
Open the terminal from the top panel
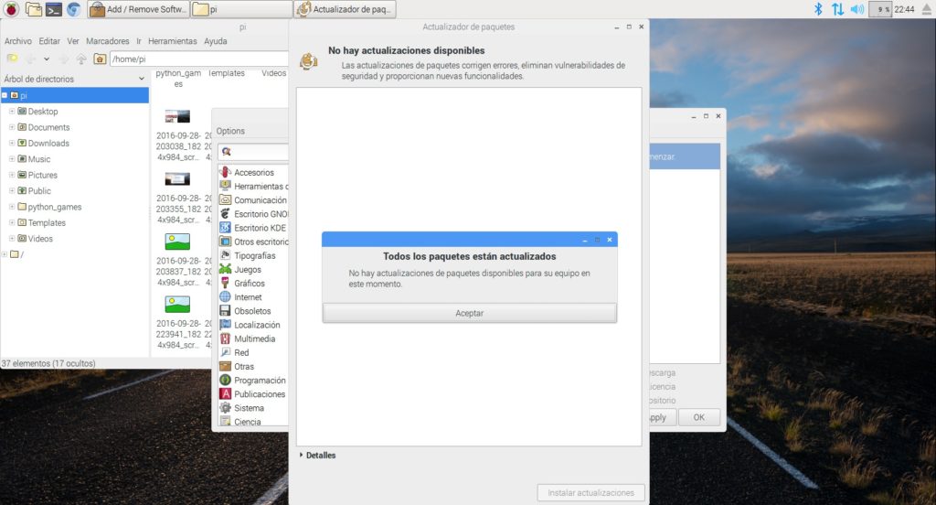point(54,9)
